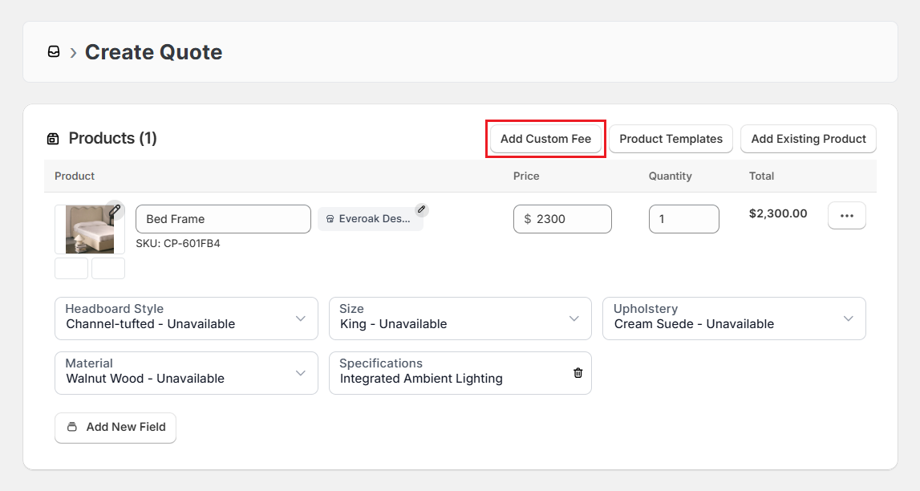Click Add New Field button
Image resolution: width=920 pixels, height=491 pixels.
pyautogui.click(x=116, y=428)
